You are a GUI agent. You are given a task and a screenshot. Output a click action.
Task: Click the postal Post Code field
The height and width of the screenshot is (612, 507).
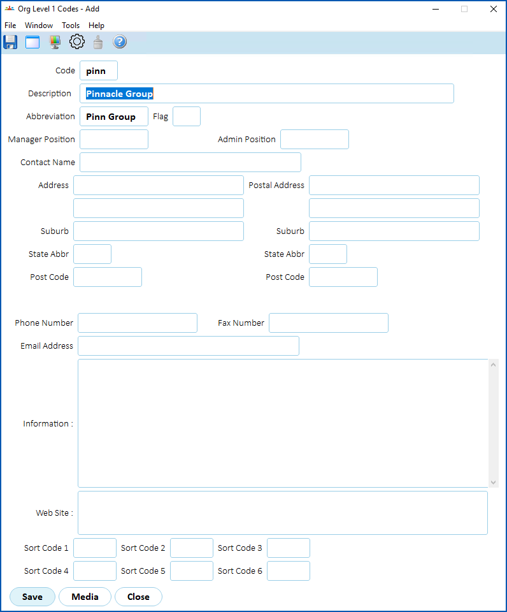[343, 277]
